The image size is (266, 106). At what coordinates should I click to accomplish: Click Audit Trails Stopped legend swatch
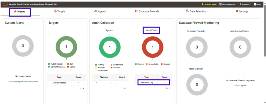click(162, 64)
